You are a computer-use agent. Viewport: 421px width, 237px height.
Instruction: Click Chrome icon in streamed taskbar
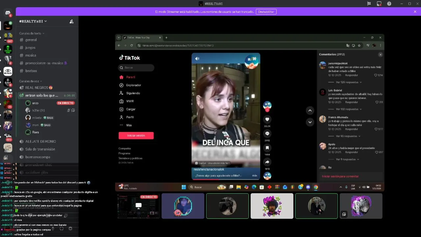[x=316, y=187]
